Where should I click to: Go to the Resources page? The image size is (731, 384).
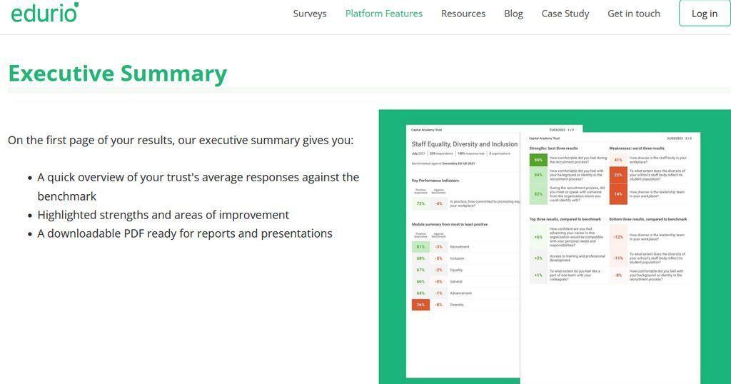pos(463,14)
